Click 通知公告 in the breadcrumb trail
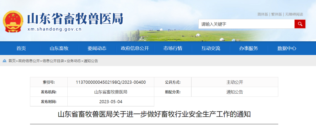316x127 pixels. (x=91, y=61)
